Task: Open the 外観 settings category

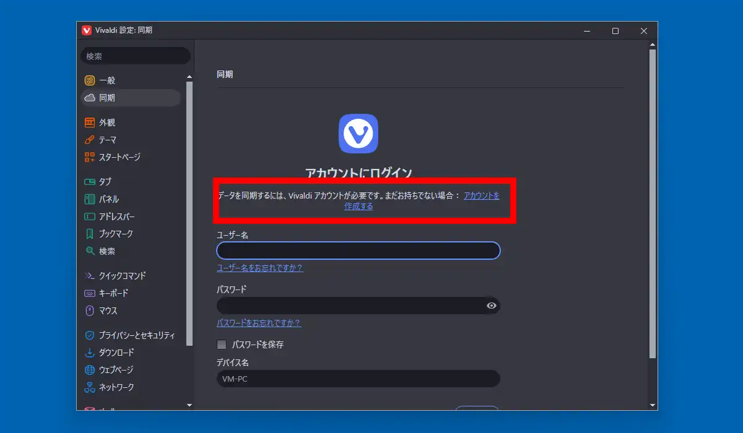Action: click(131, 122)
